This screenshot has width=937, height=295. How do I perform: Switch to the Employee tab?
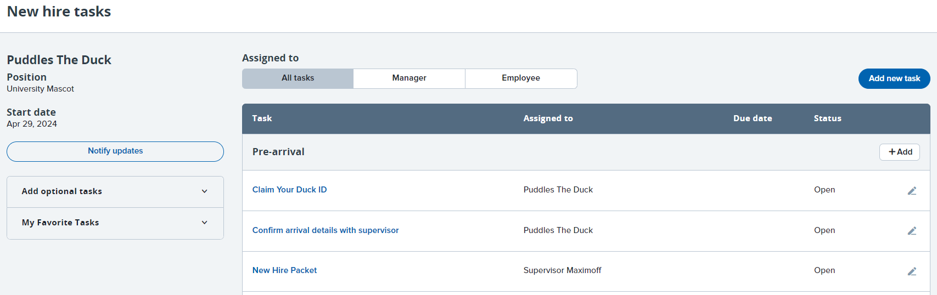(x=521, y=78)
